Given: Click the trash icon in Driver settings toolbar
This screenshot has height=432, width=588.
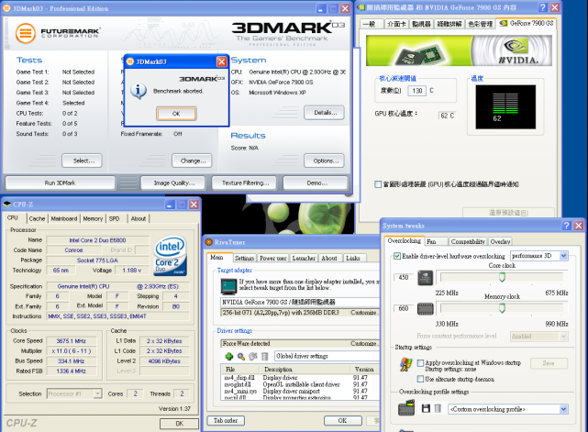Looking at the screenshot, I should [265, 356].
